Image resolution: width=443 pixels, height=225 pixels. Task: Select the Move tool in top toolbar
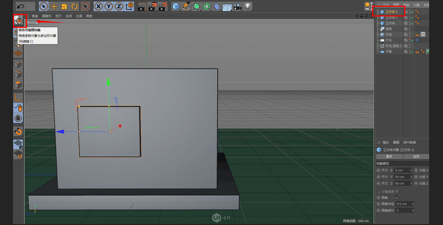[x=54, y=6]
